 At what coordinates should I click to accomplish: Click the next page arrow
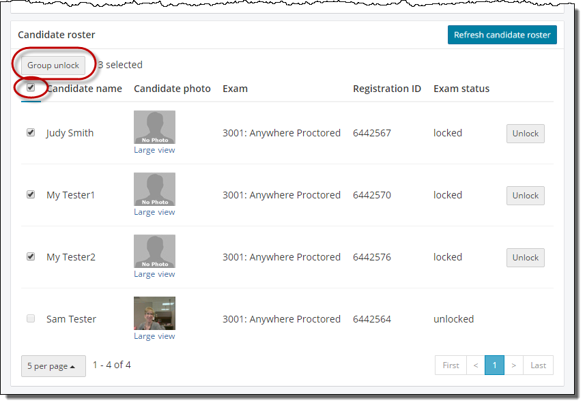[x=513, y=365]
